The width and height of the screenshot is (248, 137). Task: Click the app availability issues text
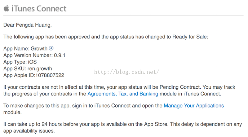29,131
